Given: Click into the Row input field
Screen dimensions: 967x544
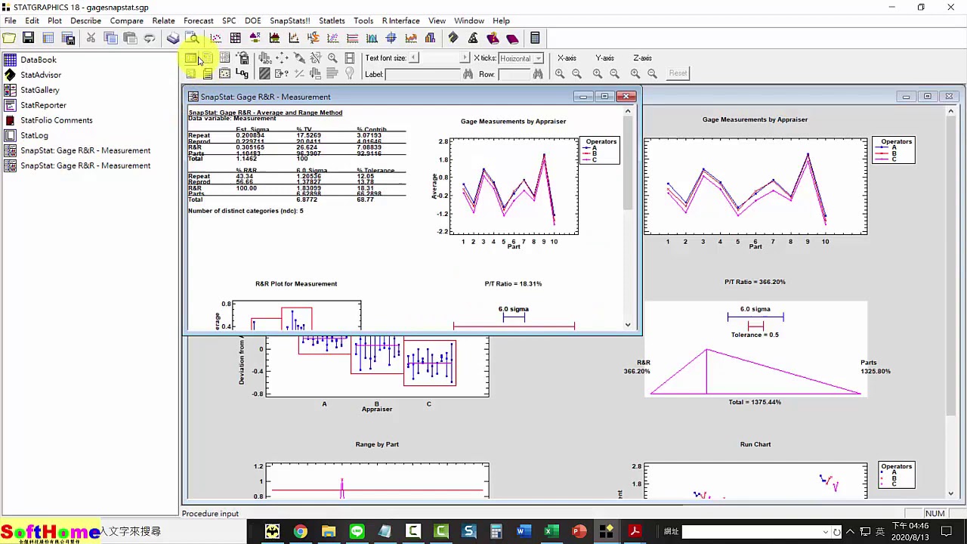Looking at the screenshot, I should pos(514,74).
